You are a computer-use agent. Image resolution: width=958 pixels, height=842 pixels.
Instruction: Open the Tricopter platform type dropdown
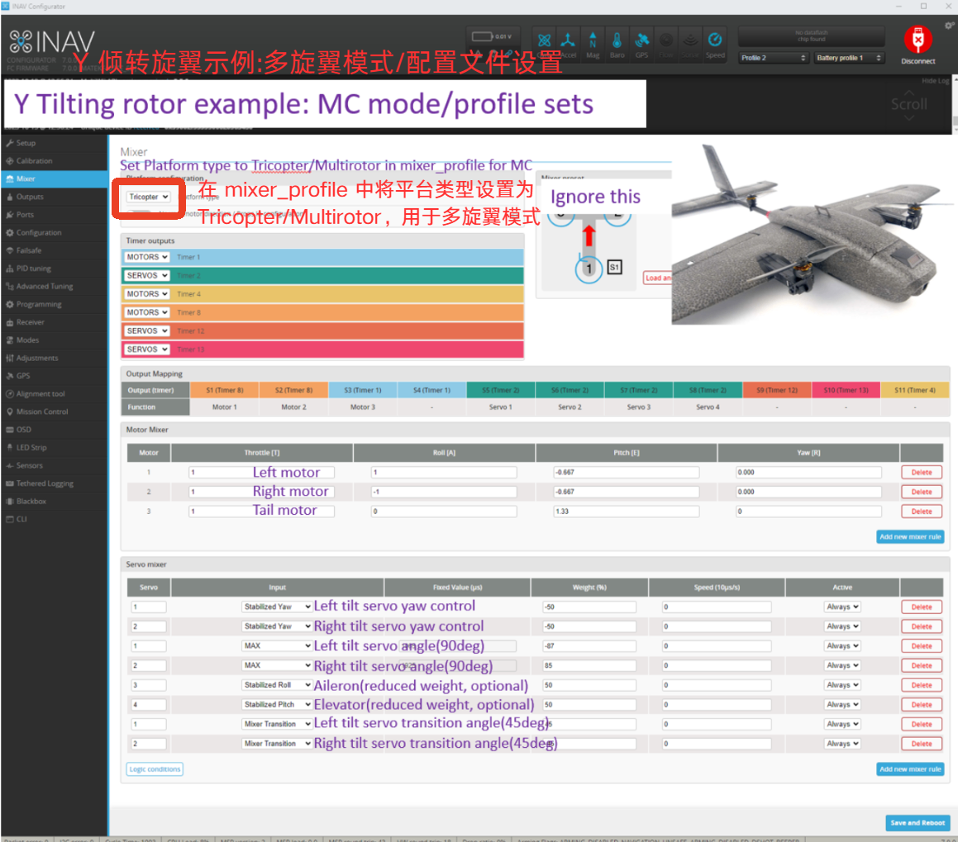coord(148,197)
